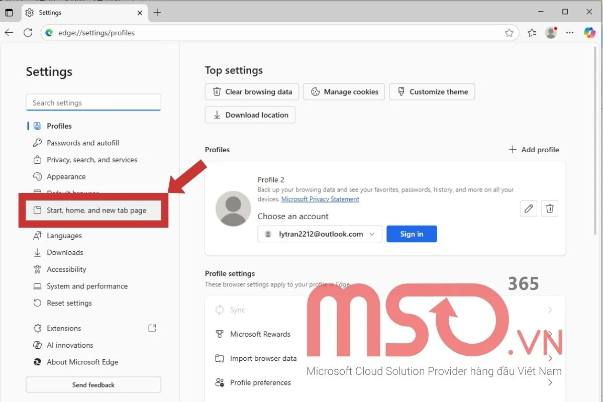
Task: Go back using the back arrow
Action: tap(9, 32)
